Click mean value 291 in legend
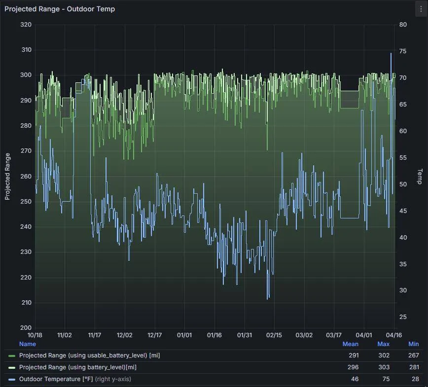 (354, 355)
